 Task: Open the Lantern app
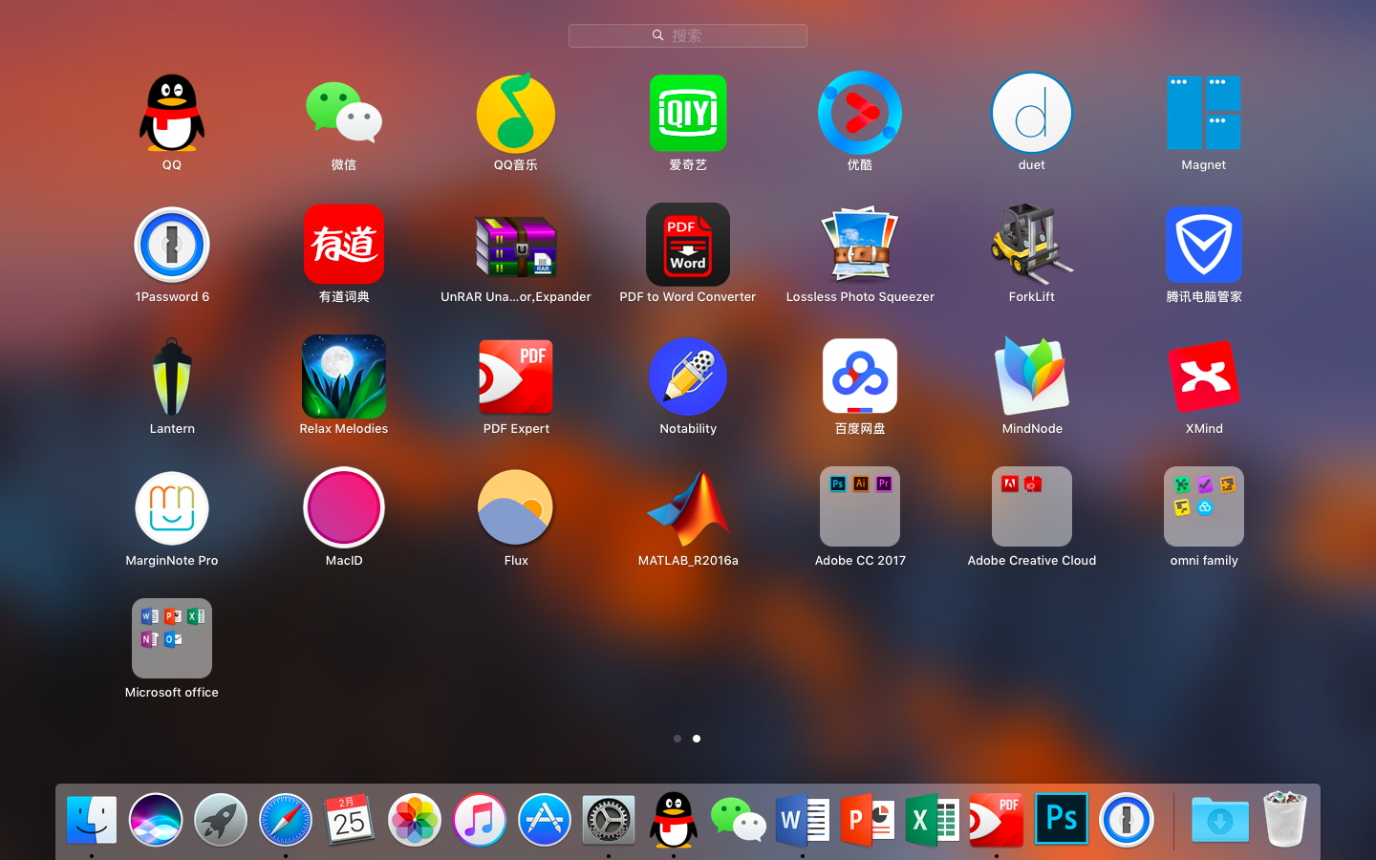coord(172,377)
